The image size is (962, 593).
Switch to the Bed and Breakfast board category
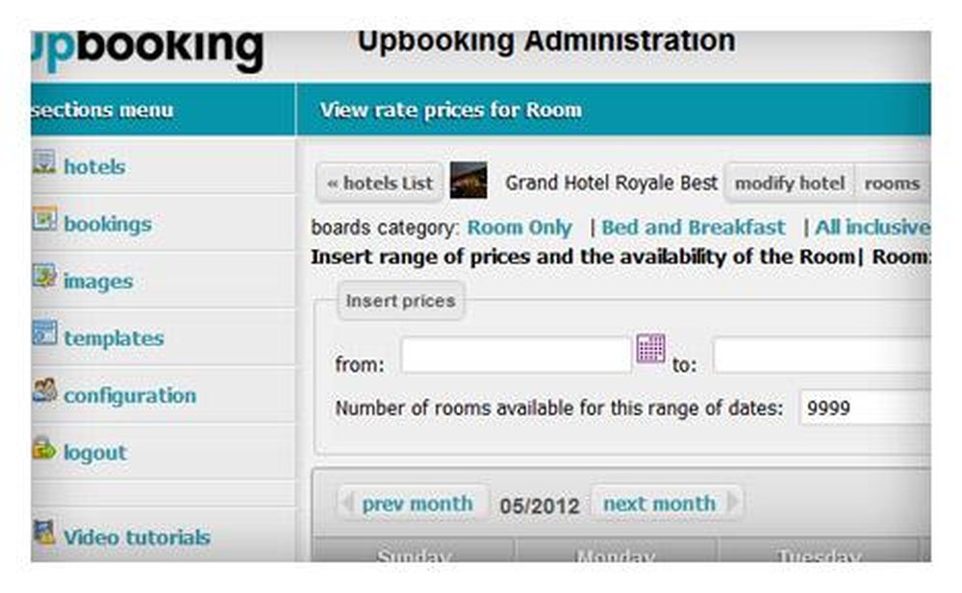click(x=693, y=228)
